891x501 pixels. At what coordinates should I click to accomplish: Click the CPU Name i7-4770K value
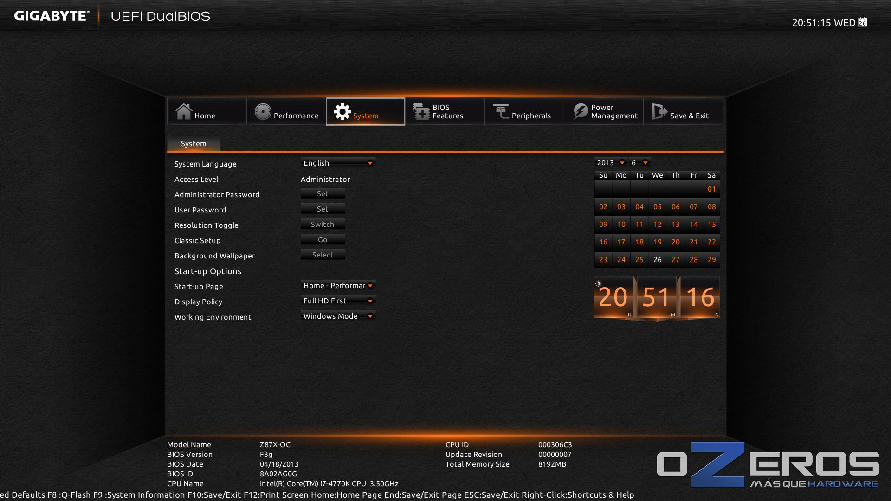329,483
